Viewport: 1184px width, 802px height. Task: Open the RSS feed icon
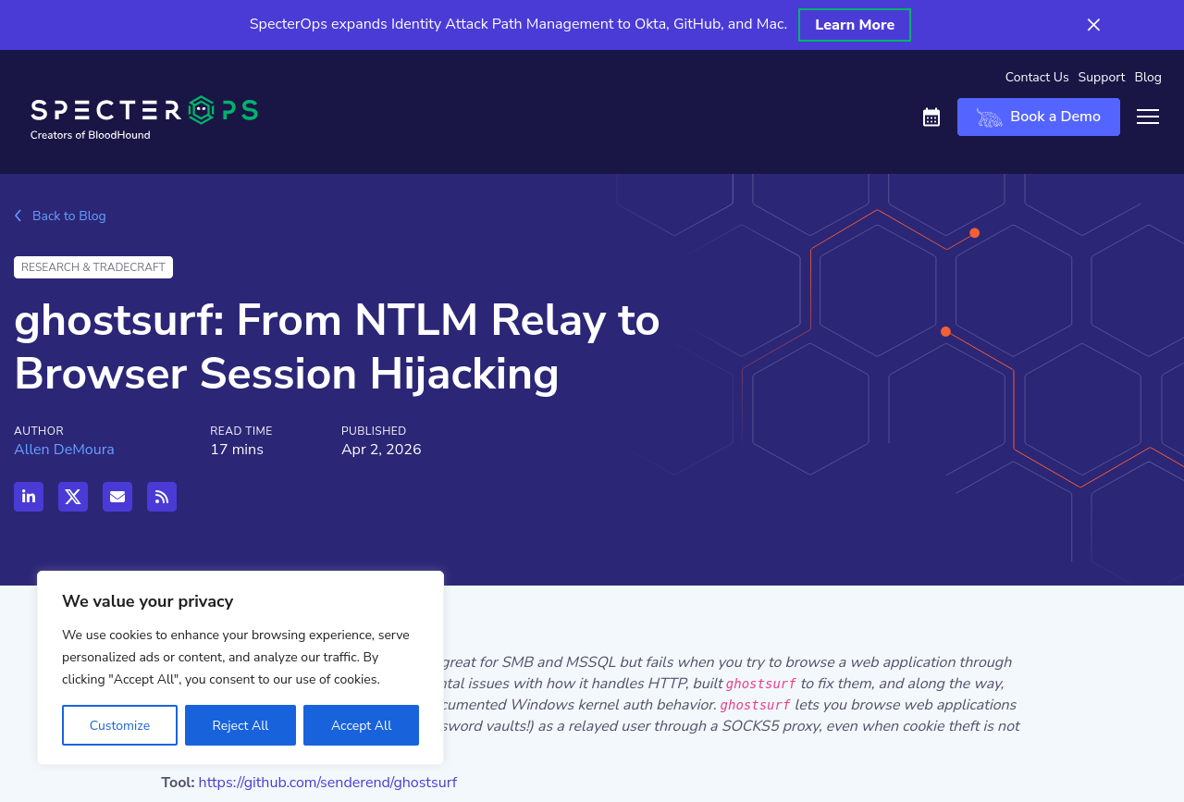[x=162, y=497]
